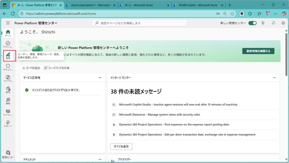The image size is (289, 163).
Task: Open Dataverse manage system views message
Action: point(159,115)
